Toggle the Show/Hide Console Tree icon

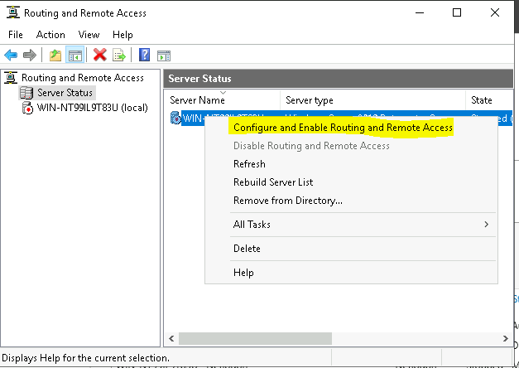coord(75,55)
